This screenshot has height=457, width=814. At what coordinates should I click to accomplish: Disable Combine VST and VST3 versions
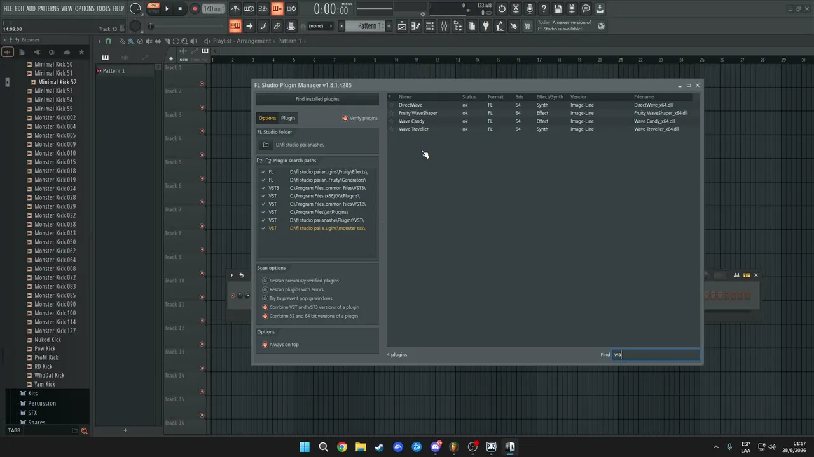pos(266,307)
